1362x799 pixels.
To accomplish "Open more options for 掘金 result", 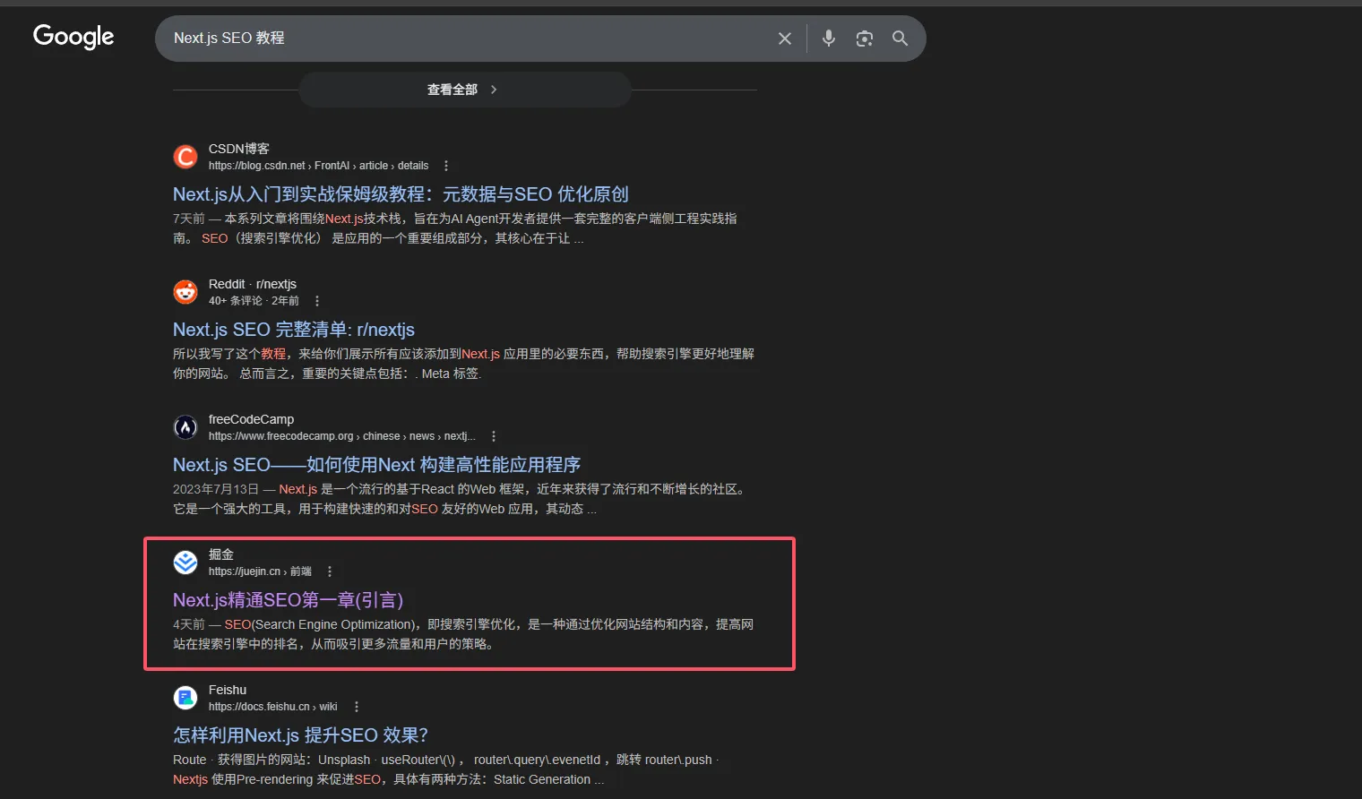I will [x=330, y=571].
